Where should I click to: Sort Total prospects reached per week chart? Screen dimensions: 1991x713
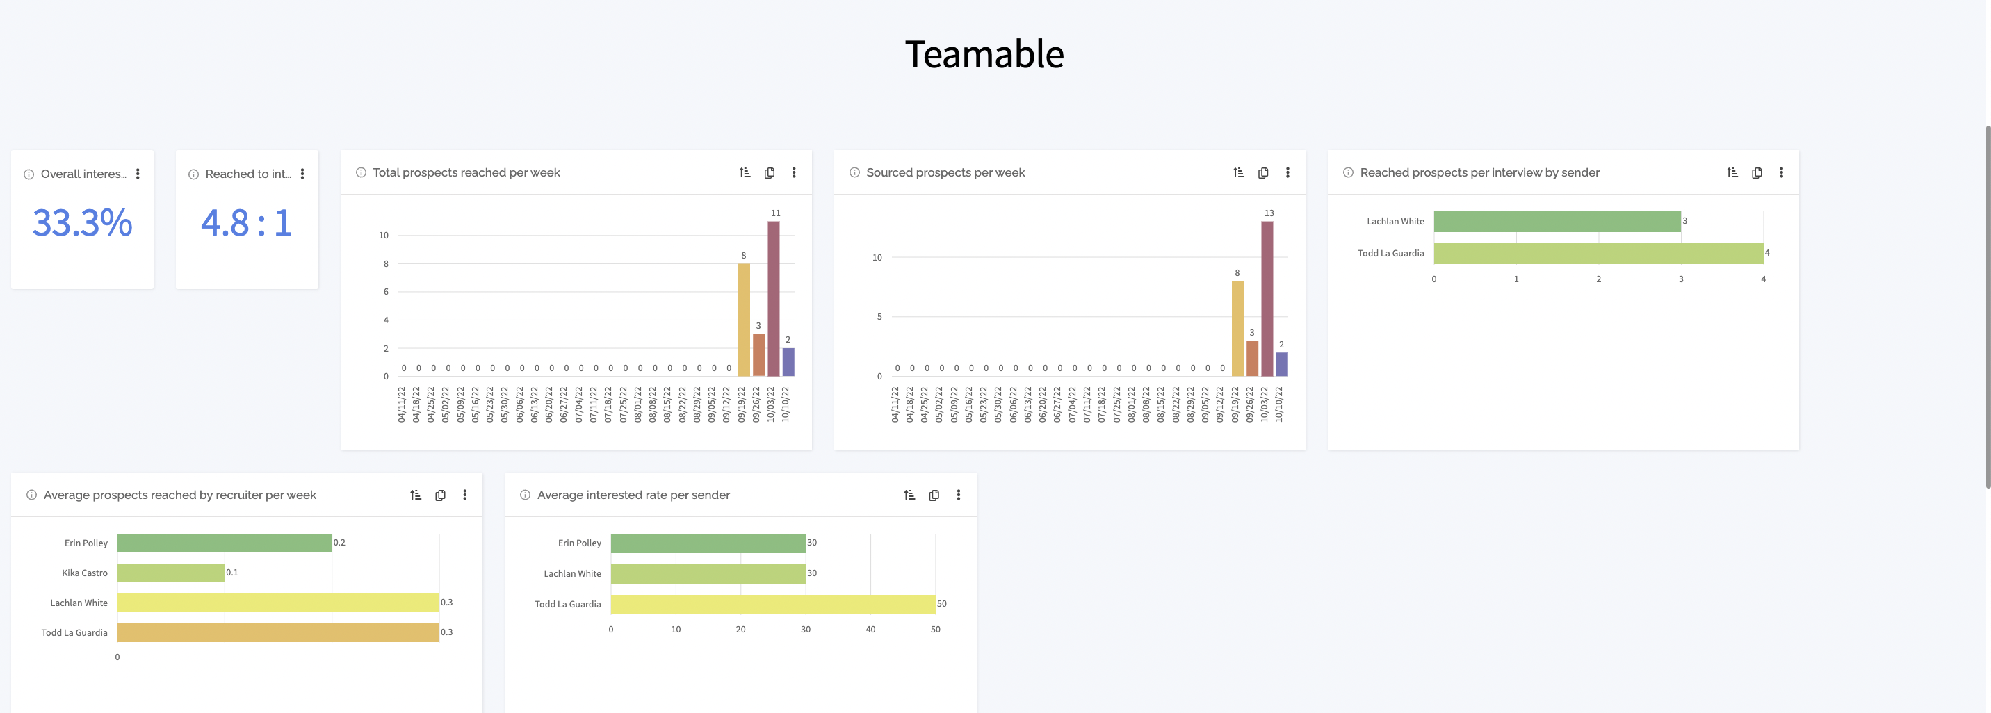[x=745, y=172]
